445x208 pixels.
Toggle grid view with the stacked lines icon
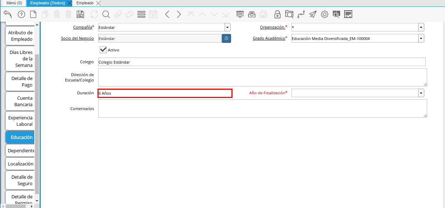[141, 14]
